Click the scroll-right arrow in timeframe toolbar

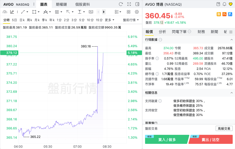[104, 12]
